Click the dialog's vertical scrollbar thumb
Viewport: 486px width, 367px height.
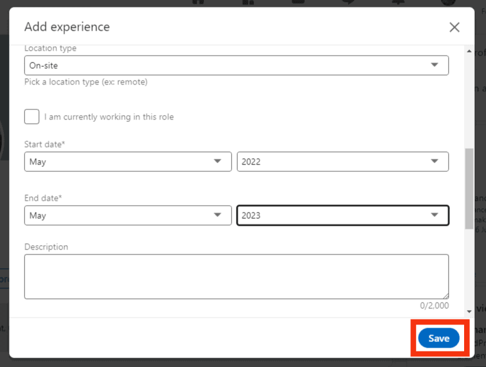[x=469, y=189]
